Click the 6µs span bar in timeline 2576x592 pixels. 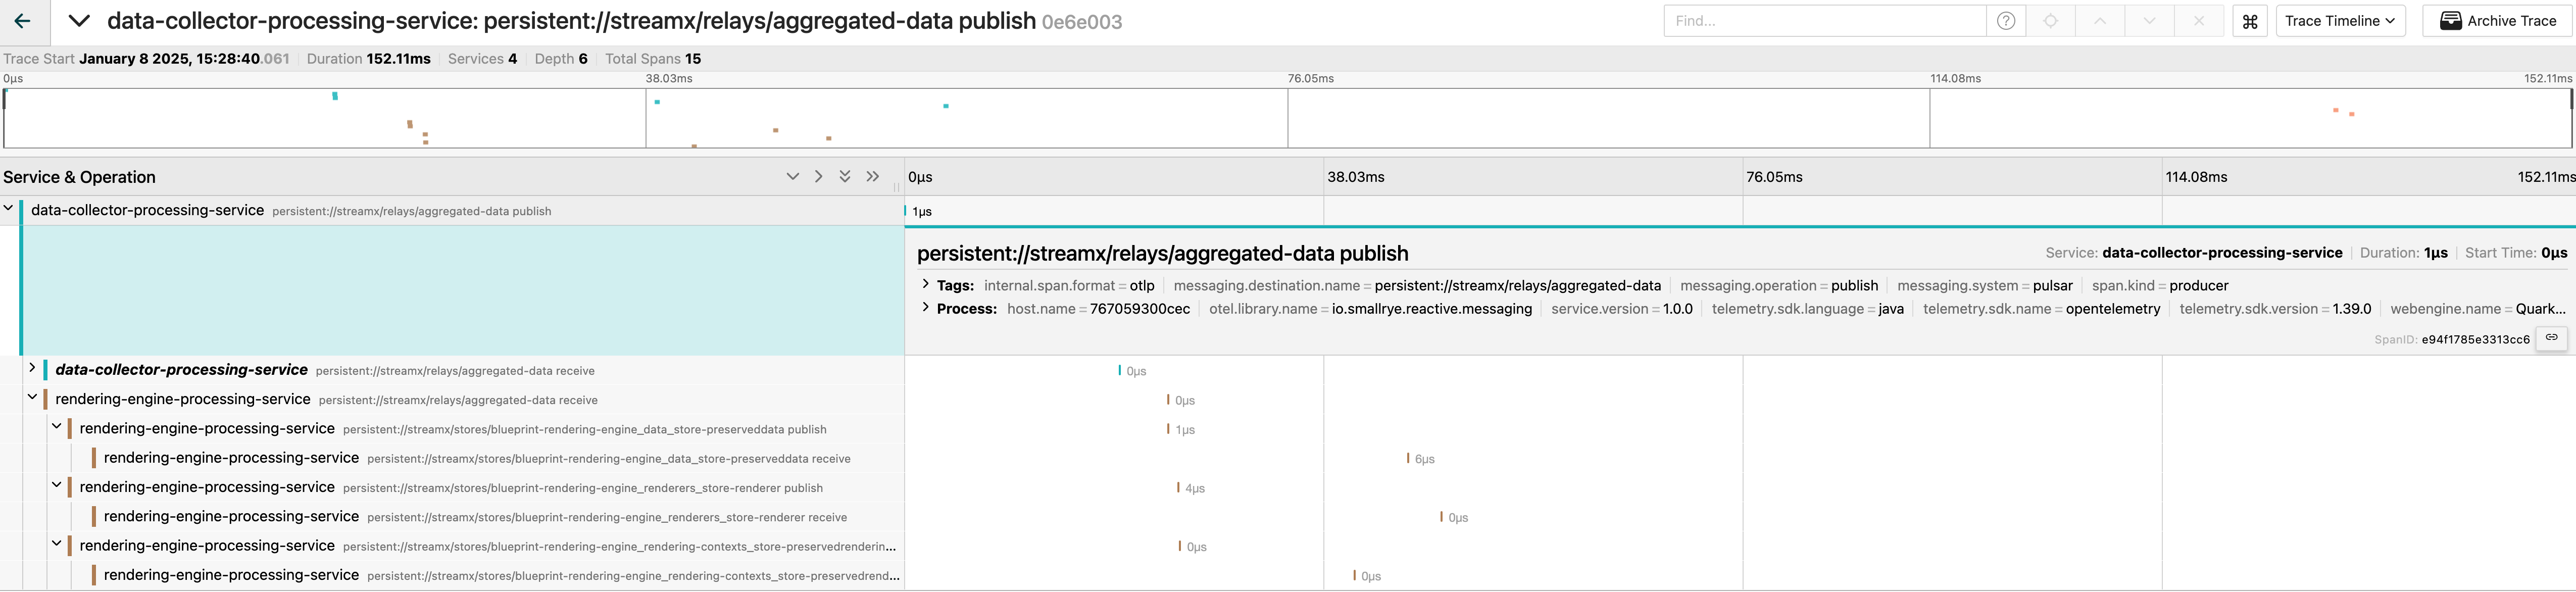[1408, 459]
